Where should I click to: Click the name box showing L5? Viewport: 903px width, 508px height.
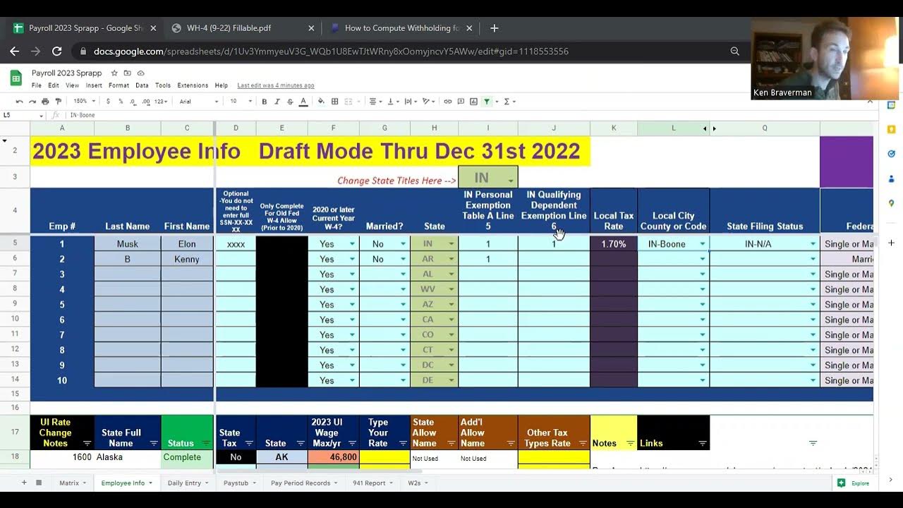(x=23, y=115)
